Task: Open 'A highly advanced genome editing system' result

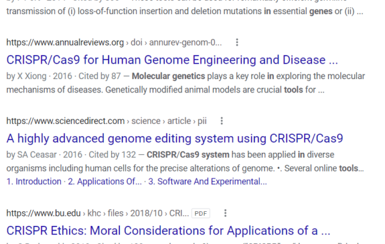Action: [x=175, y=138]
